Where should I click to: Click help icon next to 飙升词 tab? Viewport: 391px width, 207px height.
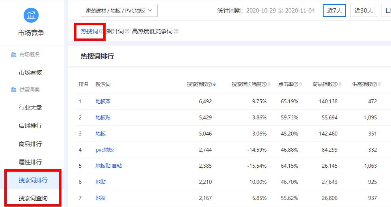tap(127, 31)
